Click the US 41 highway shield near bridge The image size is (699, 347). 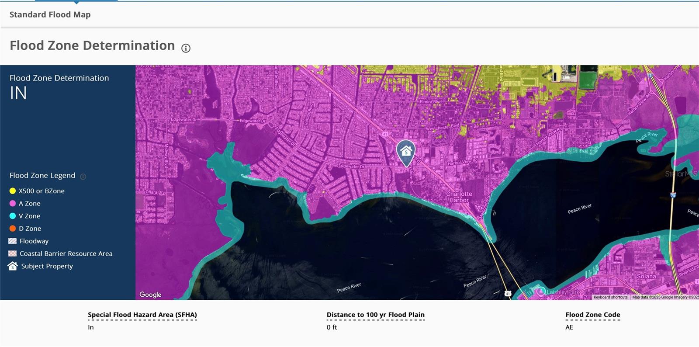pyautogui.click(x=508, y=294)
